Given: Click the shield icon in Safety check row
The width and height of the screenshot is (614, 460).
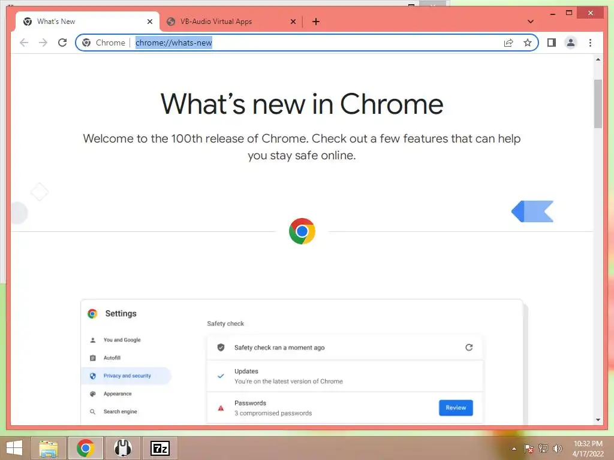Looking at the screenshot, I should click(x=221, y=347).
